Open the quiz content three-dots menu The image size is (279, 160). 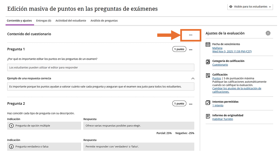pos(191,35)
